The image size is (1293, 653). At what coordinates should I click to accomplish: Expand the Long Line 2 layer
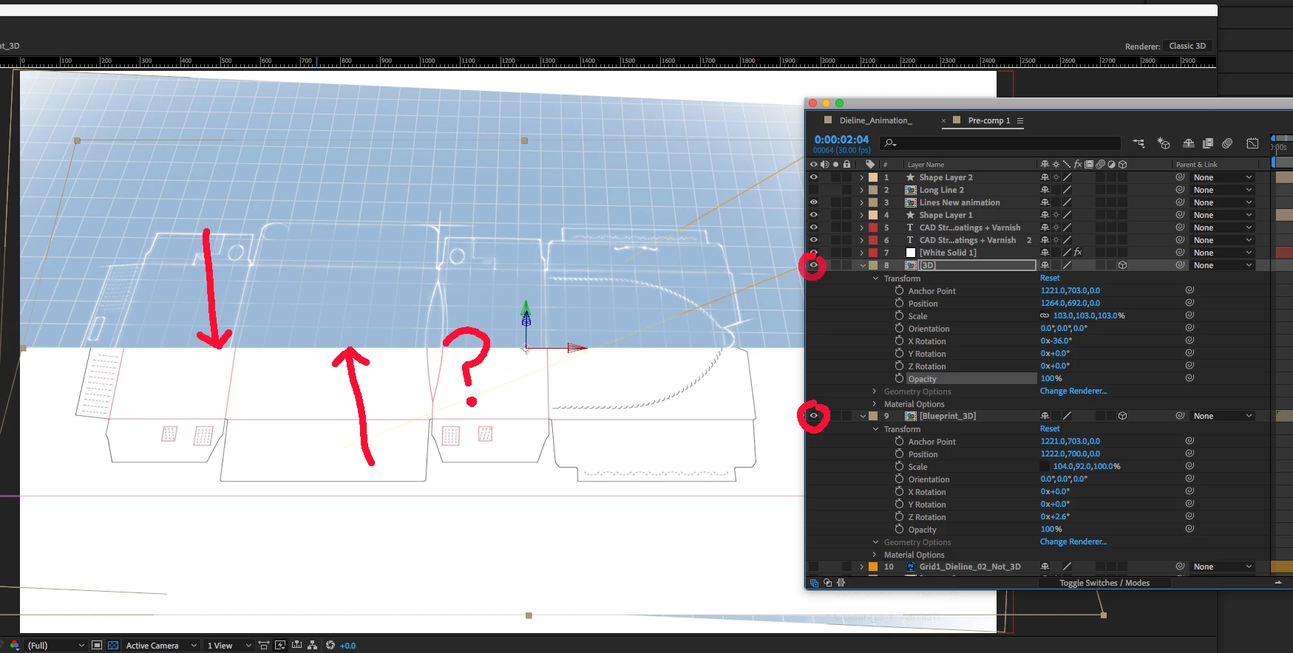(x=861, y=190)
